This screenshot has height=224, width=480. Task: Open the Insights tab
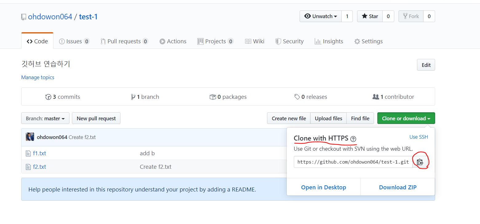329,41
